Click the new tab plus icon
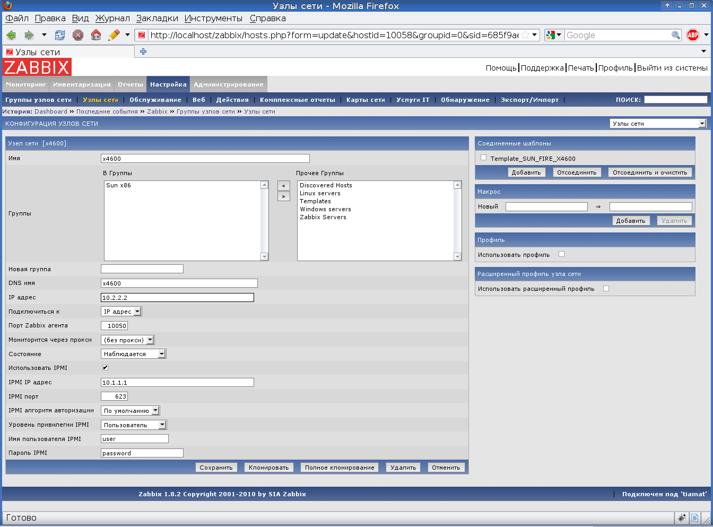 [x=143, y=51]
